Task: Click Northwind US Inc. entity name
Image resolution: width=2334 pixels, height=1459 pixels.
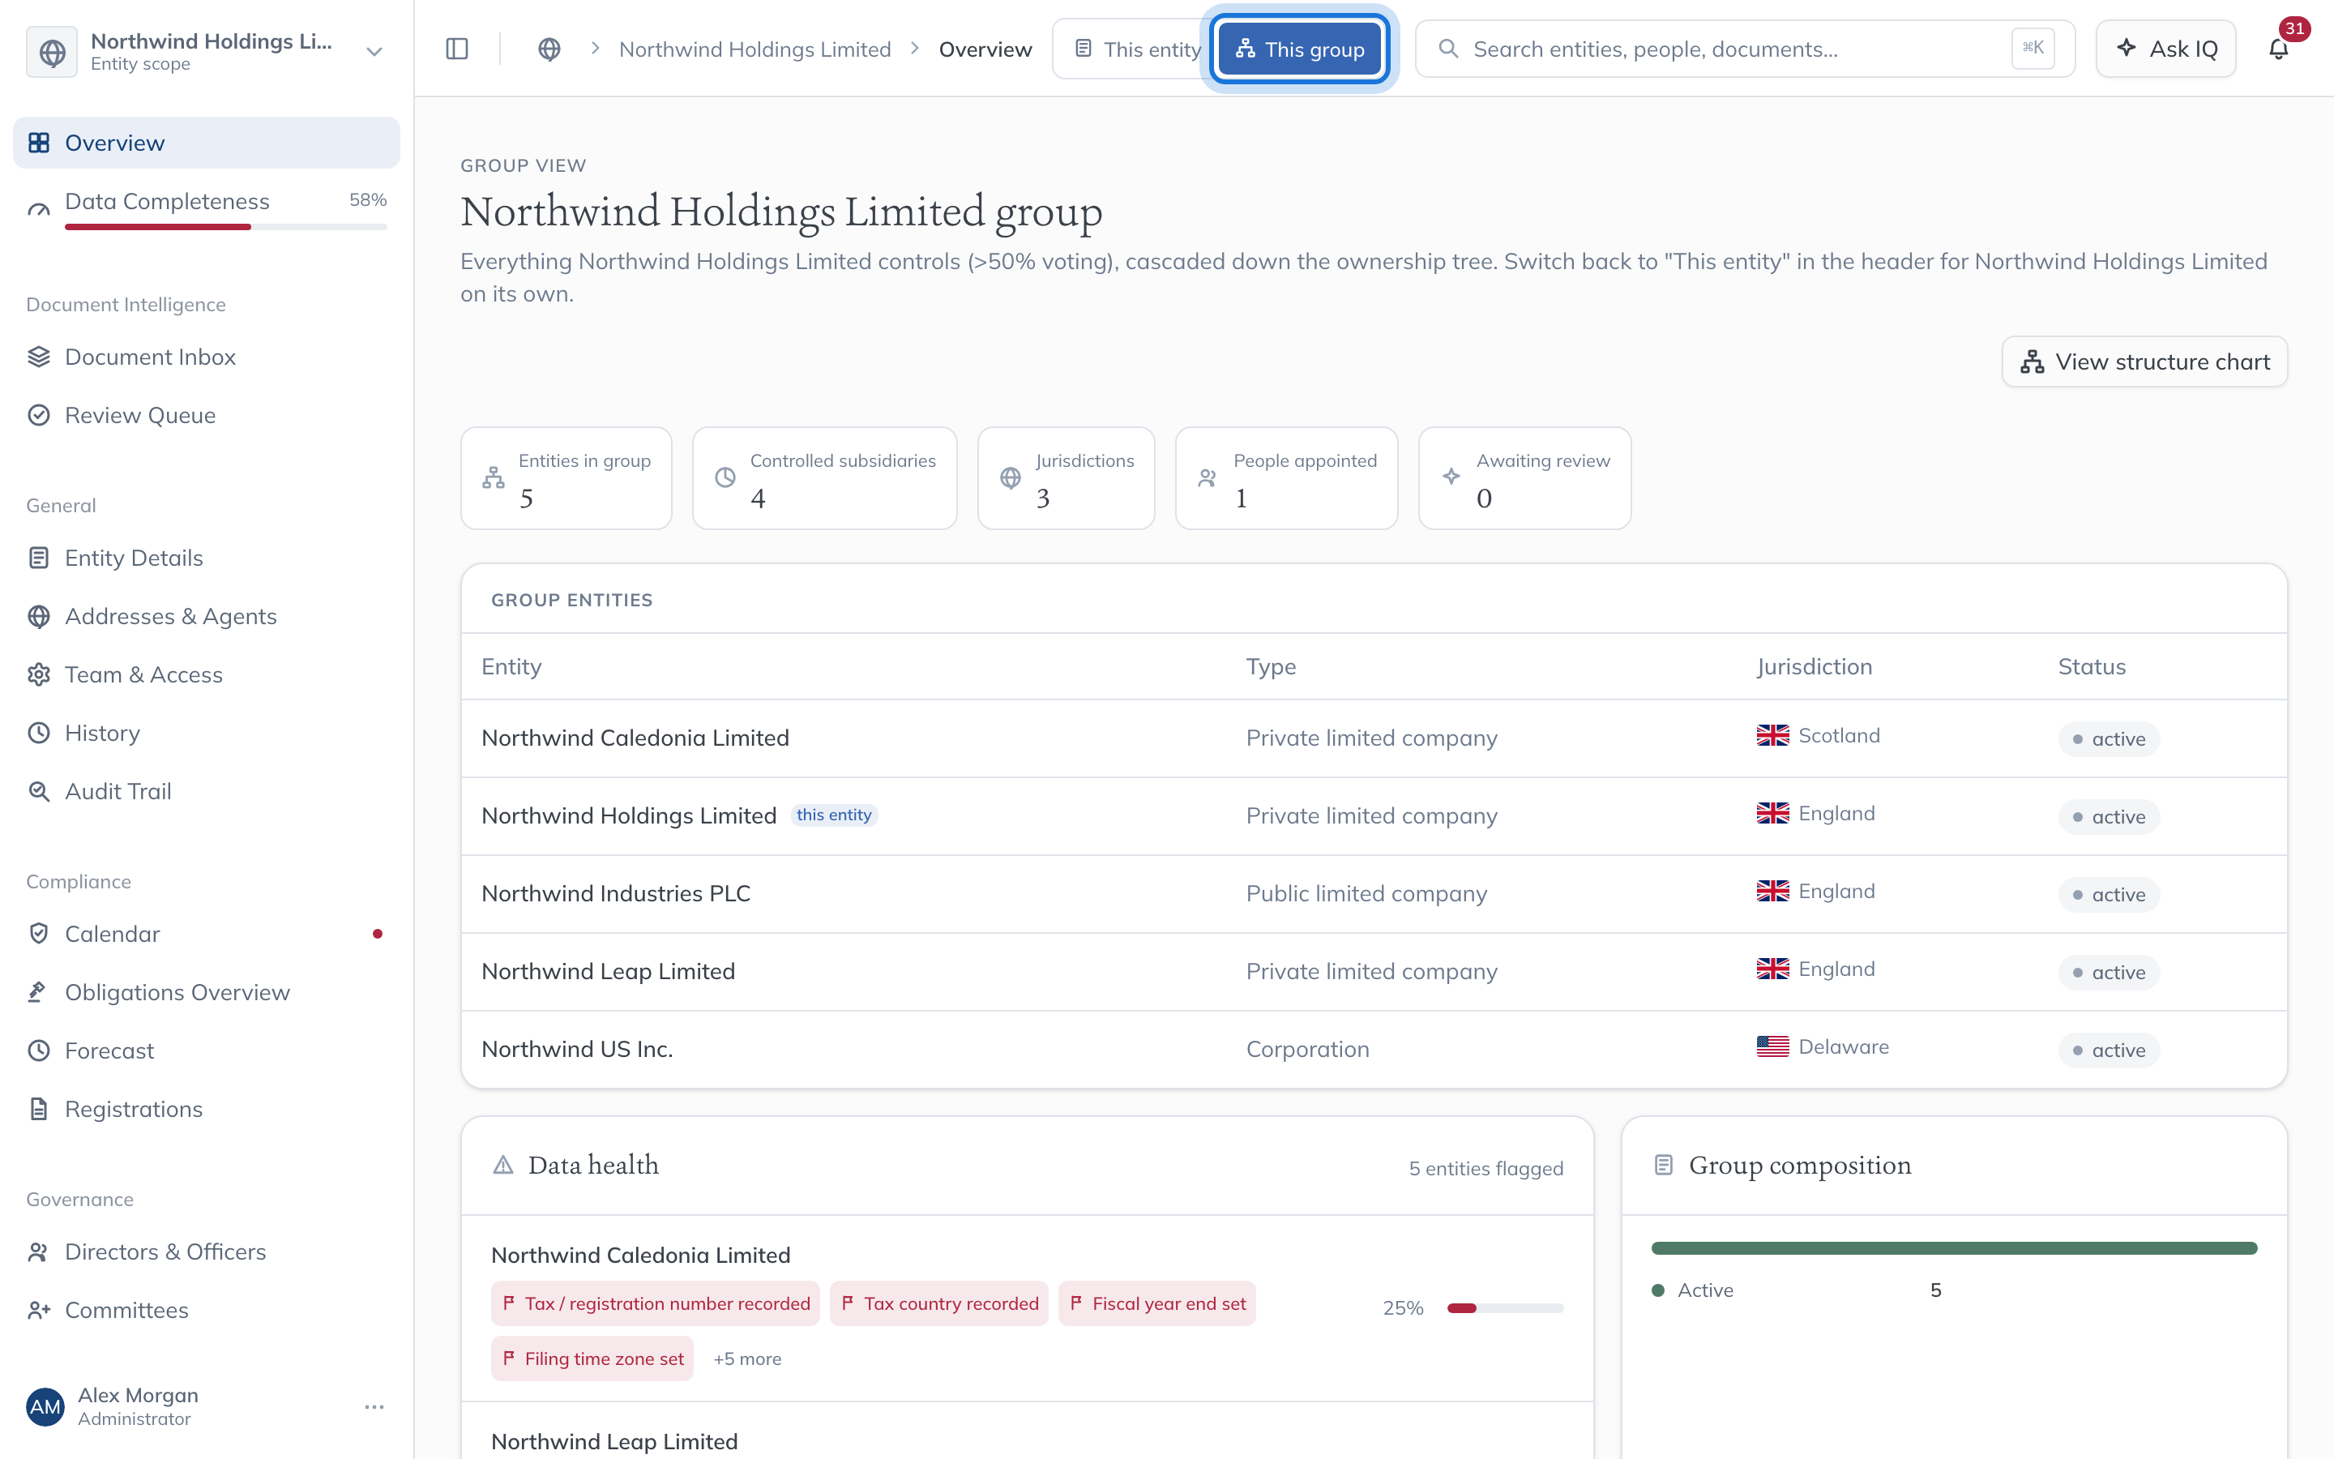Action: pyautogui.click(x=577, y=1049)
